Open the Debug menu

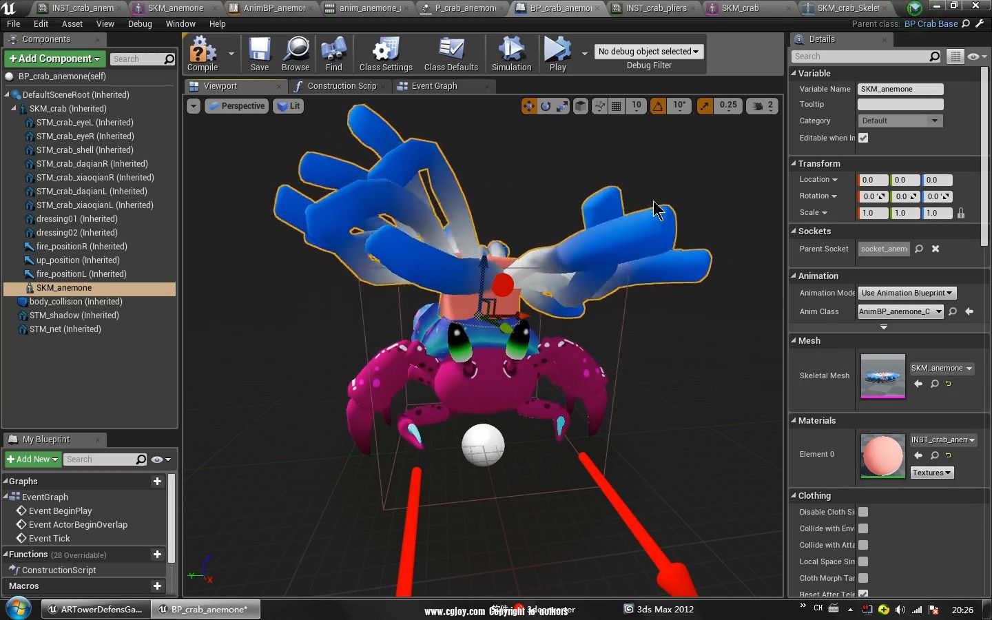(x=140, y=23)
